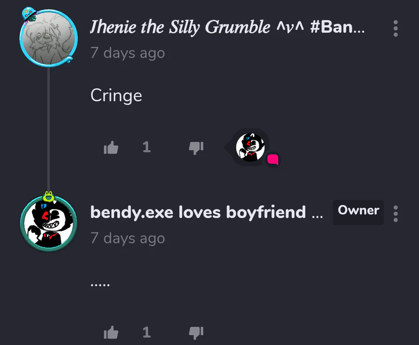This screenshot has height=345, width=419.
Task: Open Jhenie the Silly Grumble's avatar
Action: click(x=48, y=38)
